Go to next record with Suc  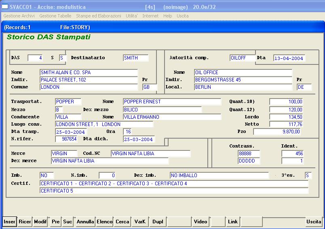pyautogui.click(x=68, y=222)
